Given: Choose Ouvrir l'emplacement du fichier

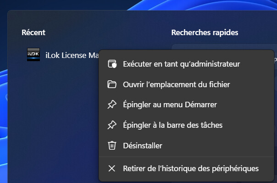Looking at the screenshot, I should 176,84.
